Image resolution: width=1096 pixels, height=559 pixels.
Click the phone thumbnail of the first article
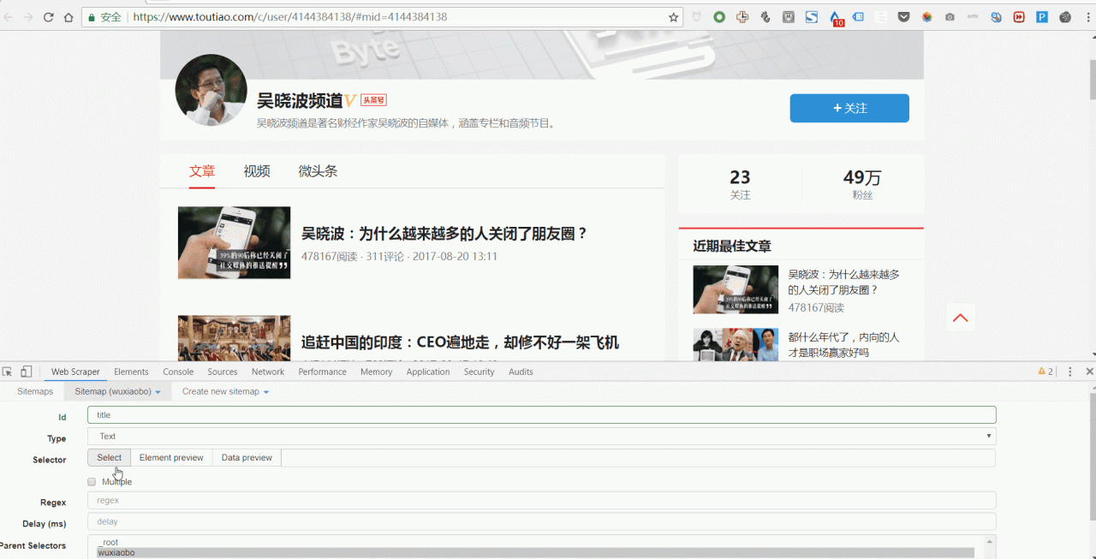(x=234, y=242)
